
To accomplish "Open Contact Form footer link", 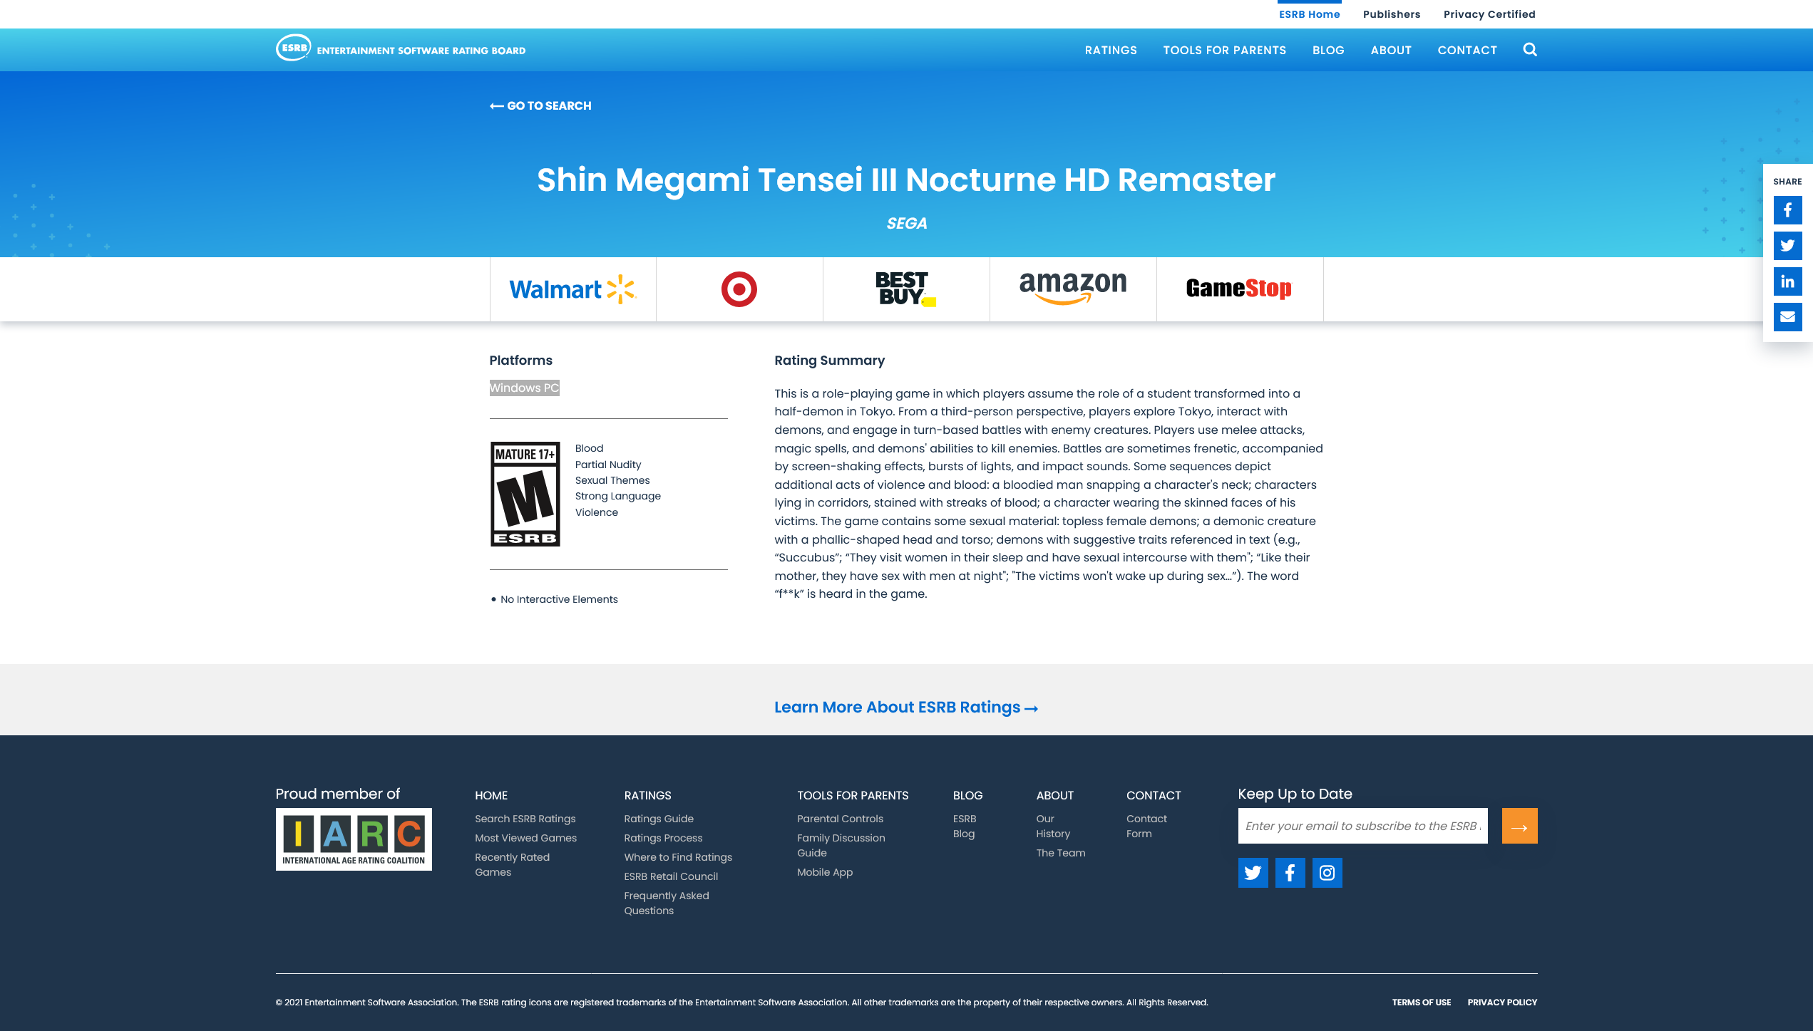I will [x=1146, y=826].
